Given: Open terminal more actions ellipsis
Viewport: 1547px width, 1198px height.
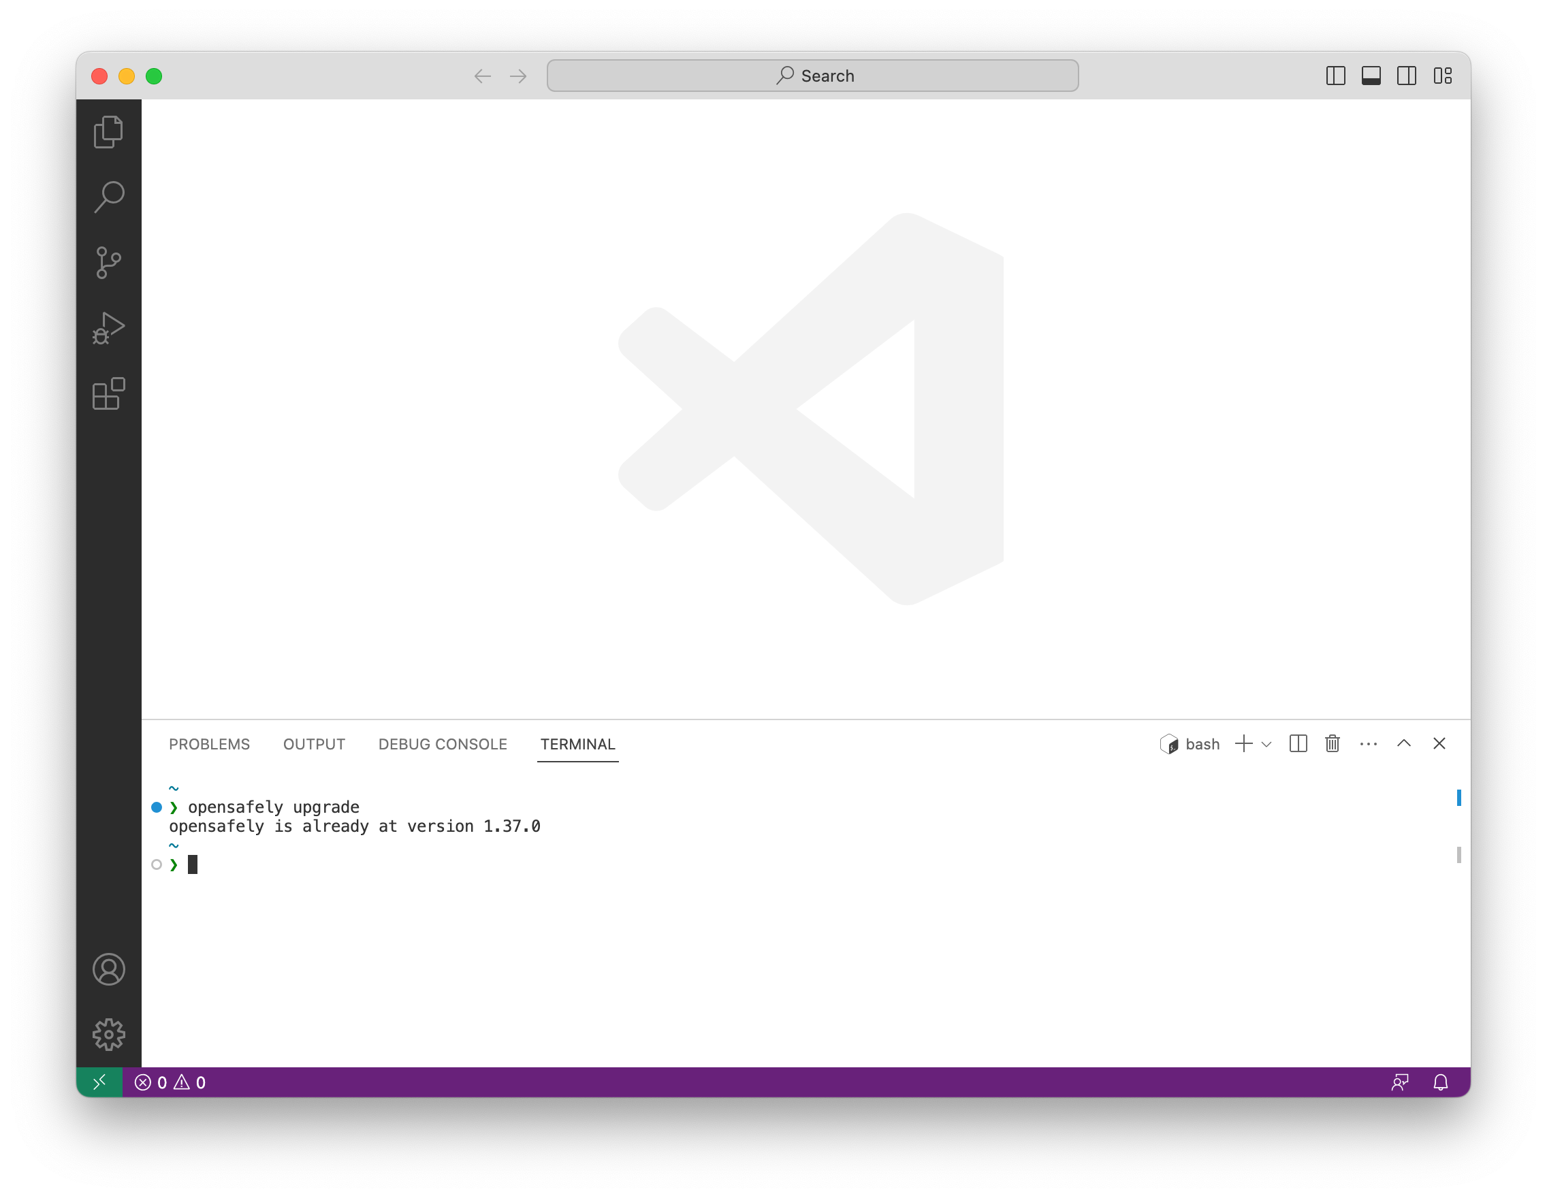Looking at the screenshot, I should (1368, 744).
